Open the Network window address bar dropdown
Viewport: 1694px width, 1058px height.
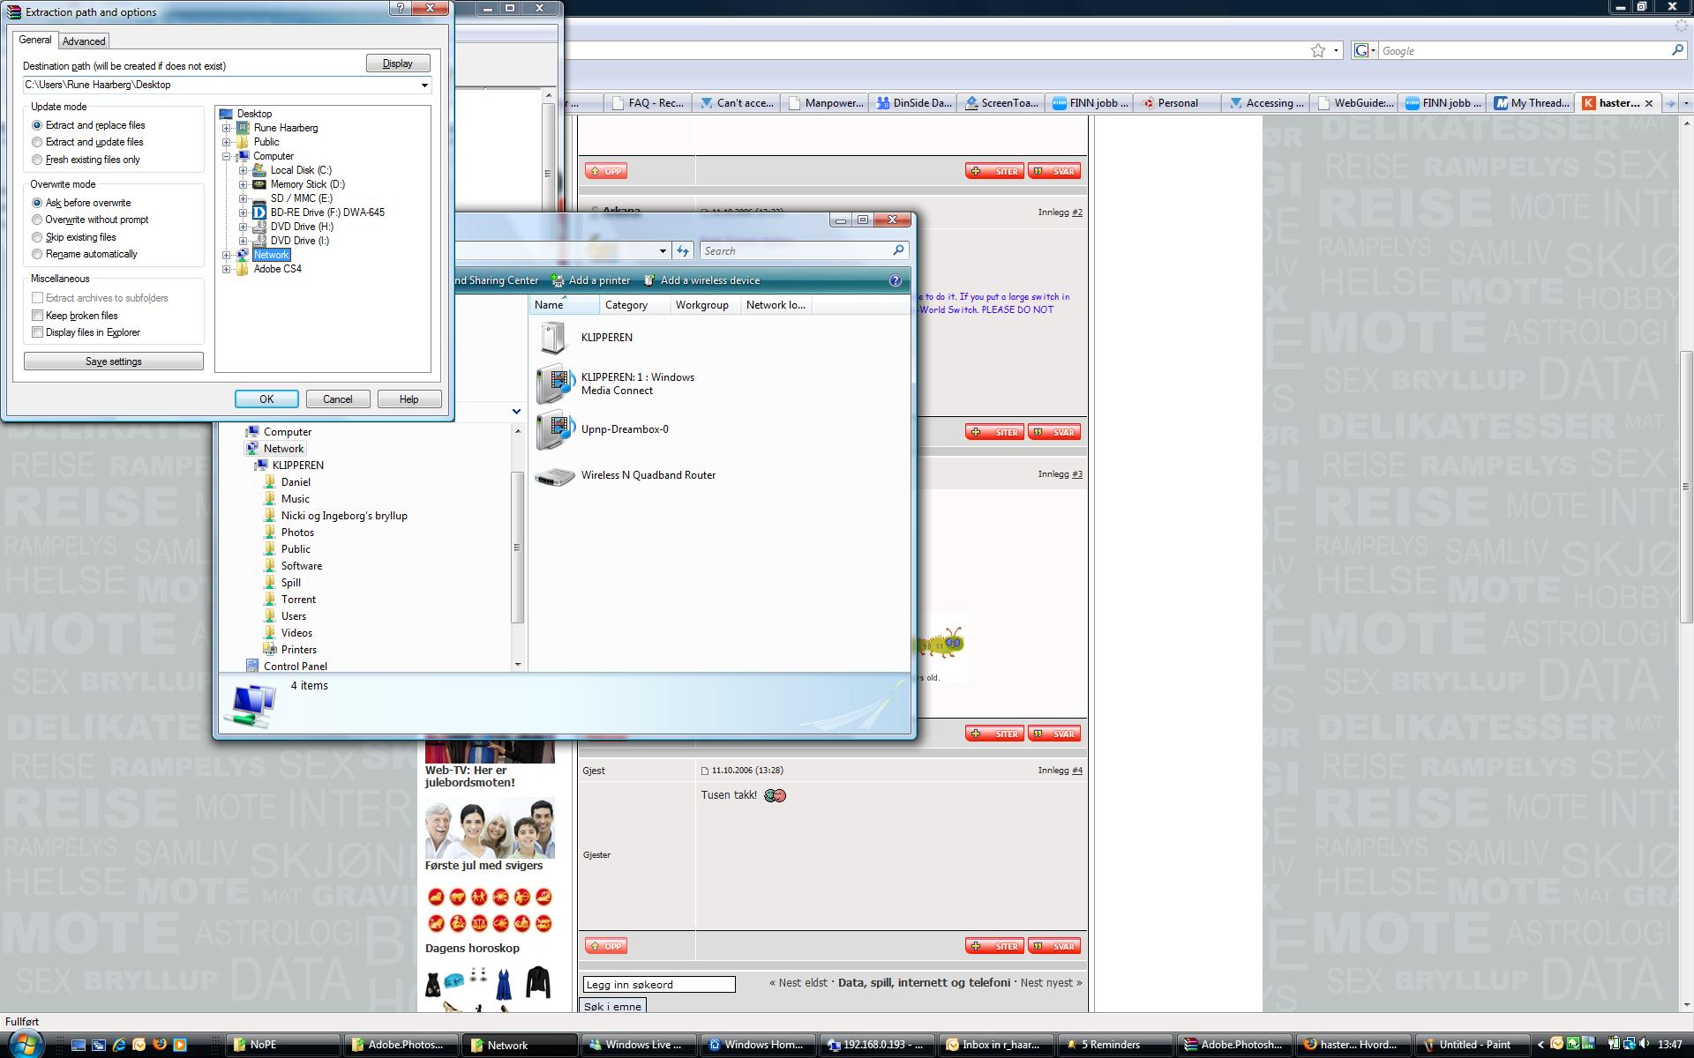tap(663, 251)
